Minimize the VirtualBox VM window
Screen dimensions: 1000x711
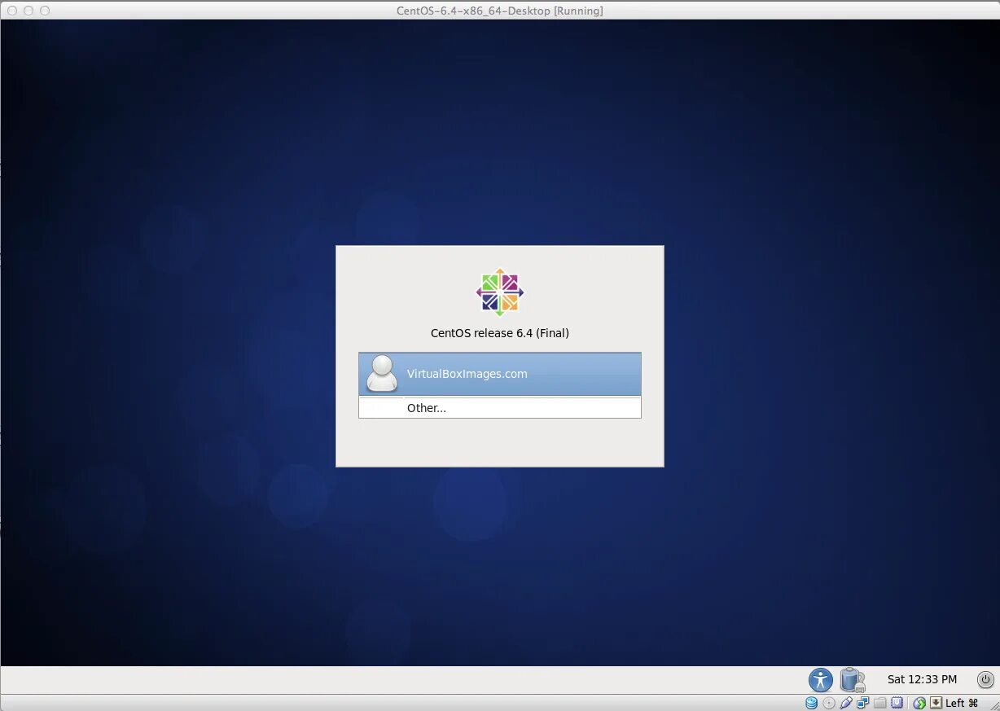(29, 11)
